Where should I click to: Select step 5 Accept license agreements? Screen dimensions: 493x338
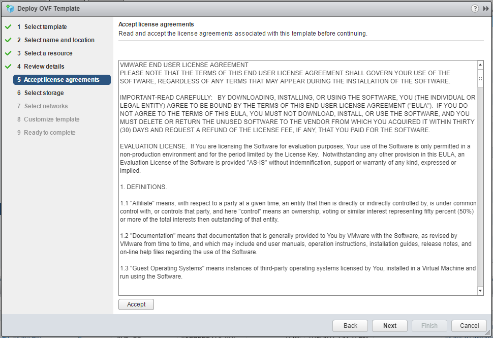pyautogui.click(x=61, y=80)
